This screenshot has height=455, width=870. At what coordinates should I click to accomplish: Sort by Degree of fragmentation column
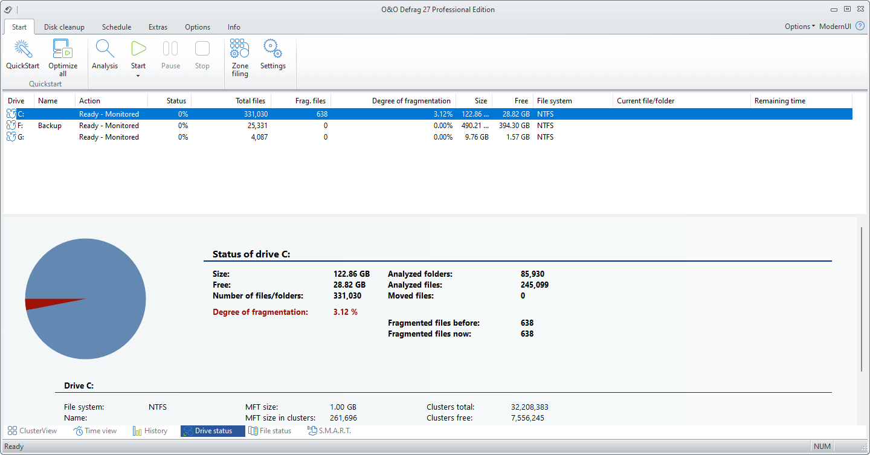click(x=393, y=101)
